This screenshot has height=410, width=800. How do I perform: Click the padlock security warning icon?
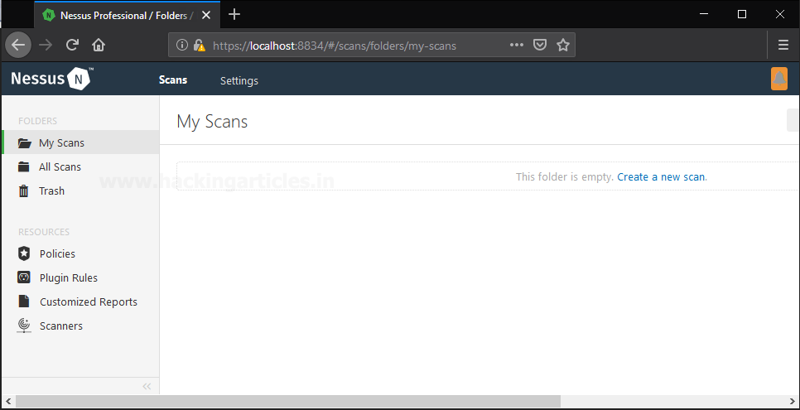pos(199,45)
